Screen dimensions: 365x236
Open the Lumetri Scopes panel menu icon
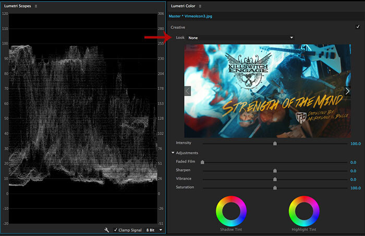[x=36, y=6]
